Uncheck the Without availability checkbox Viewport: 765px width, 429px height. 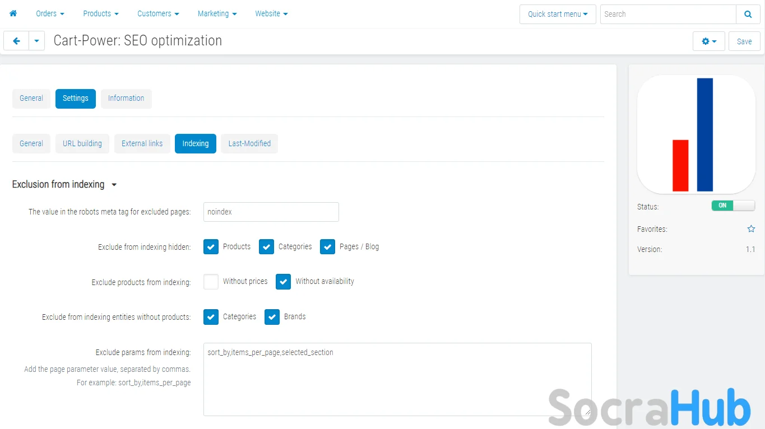tap(283, 282)
